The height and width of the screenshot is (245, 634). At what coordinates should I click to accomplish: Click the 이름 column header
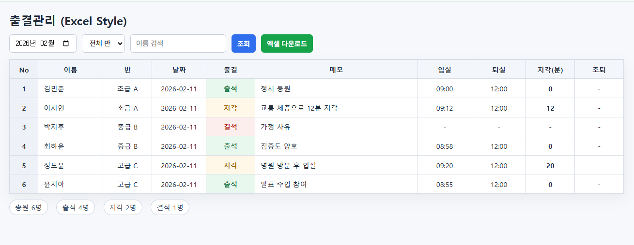click(70, 70)
